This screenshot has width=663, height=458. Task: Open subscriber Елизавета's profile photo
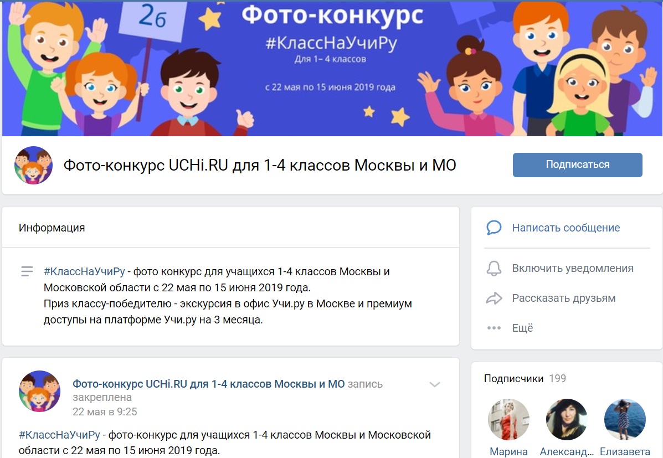click(625, 420)
